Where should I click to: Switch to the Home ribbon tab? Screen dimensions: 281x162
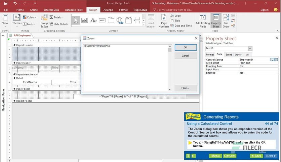(20, 10)
